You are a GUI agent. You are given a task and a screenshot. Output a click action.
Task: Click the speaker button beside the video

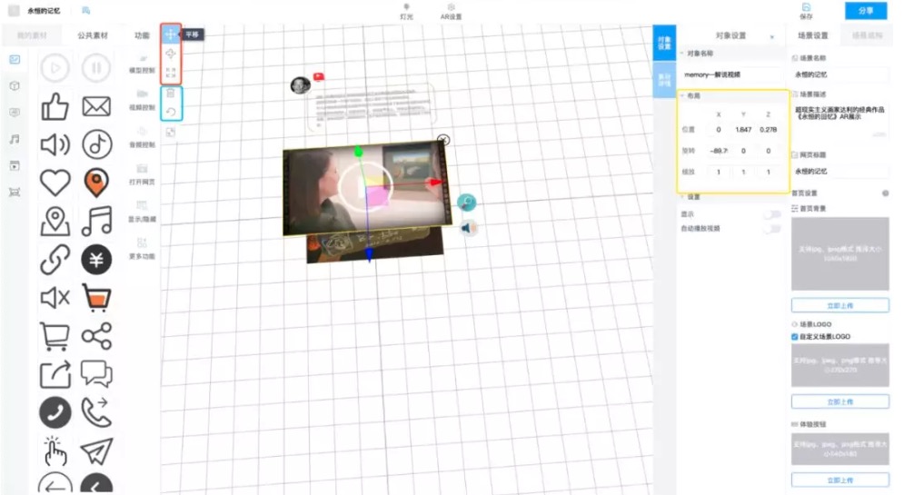pyautogui.click(x=468, y=228)
